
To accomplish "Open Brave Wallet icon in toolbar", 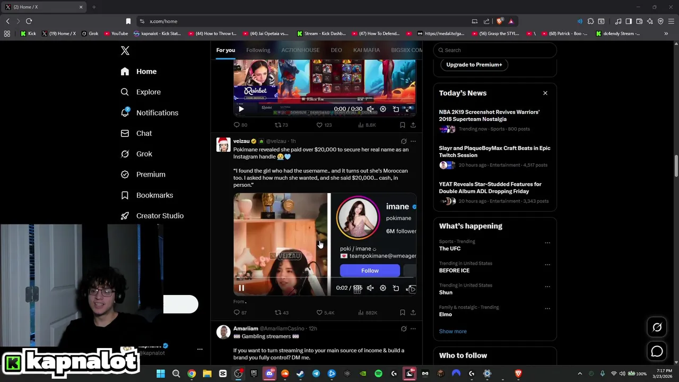I will [639, 21].
